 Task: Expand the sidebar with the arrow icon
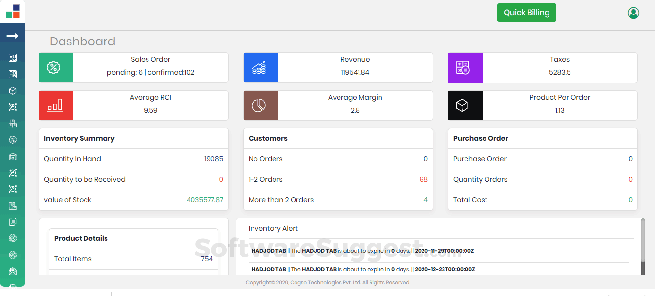click(x=13, y=36)
